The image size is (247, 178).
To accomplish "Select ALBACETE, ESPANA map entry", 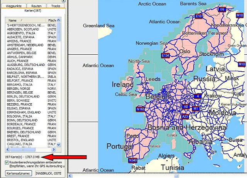I will coord(31,37).
